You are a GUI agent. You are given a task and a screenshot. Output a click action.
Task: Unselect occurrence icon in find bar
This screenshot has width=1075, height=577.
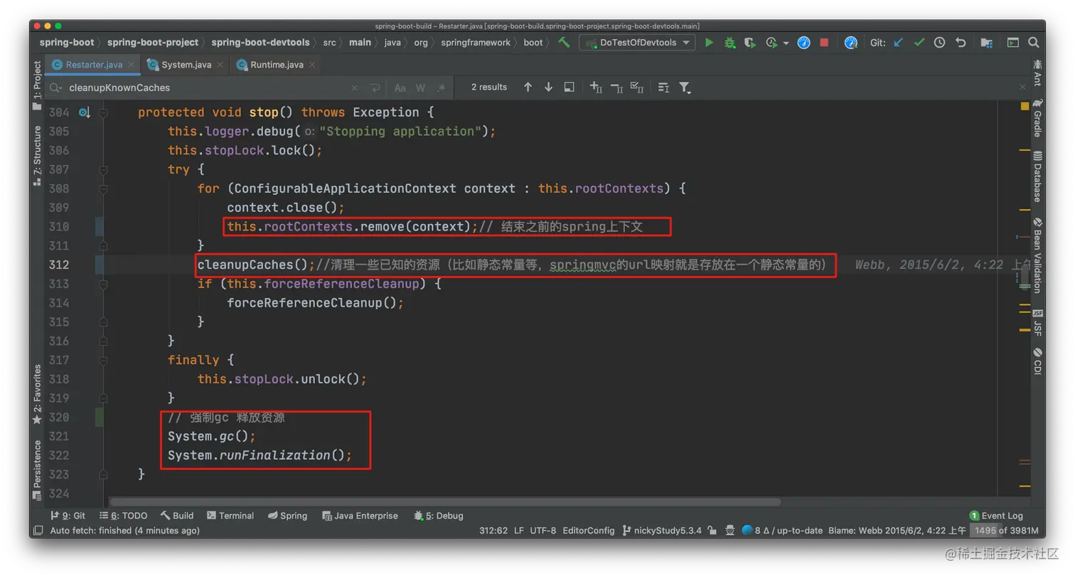coord(617,88)
